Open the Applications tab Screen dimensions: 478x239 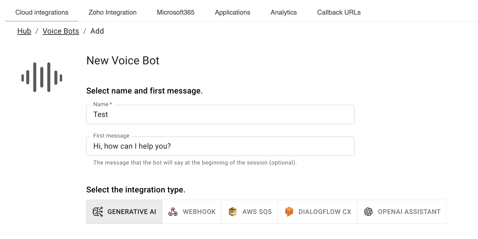232,12
